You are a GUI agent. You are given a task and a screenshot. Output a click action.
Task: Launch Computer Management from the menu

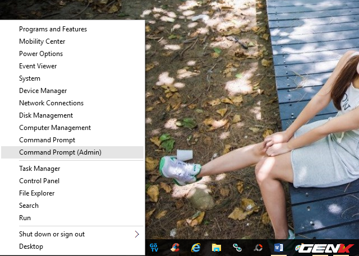(72, 128)
